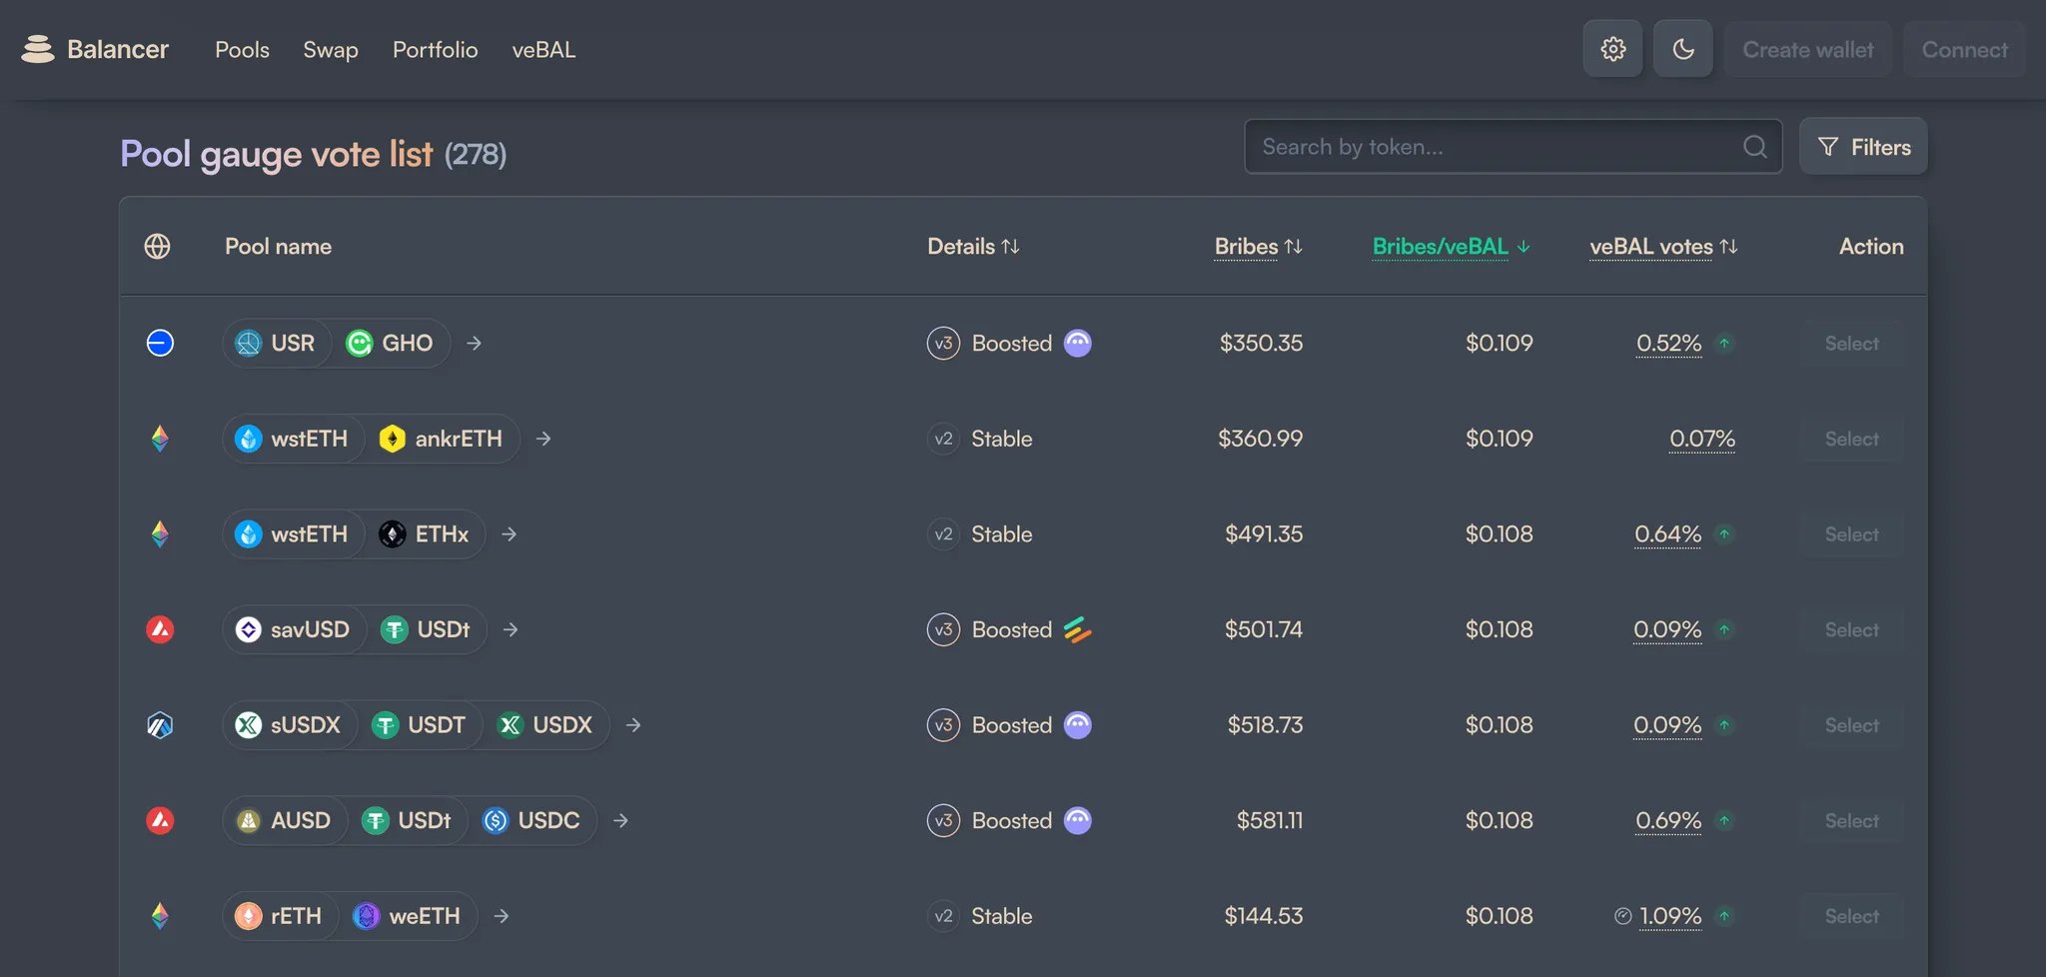The image size is (2046, 977).
Task: Click the $360.99 bribes value
Action: [x=1260, y=439]
